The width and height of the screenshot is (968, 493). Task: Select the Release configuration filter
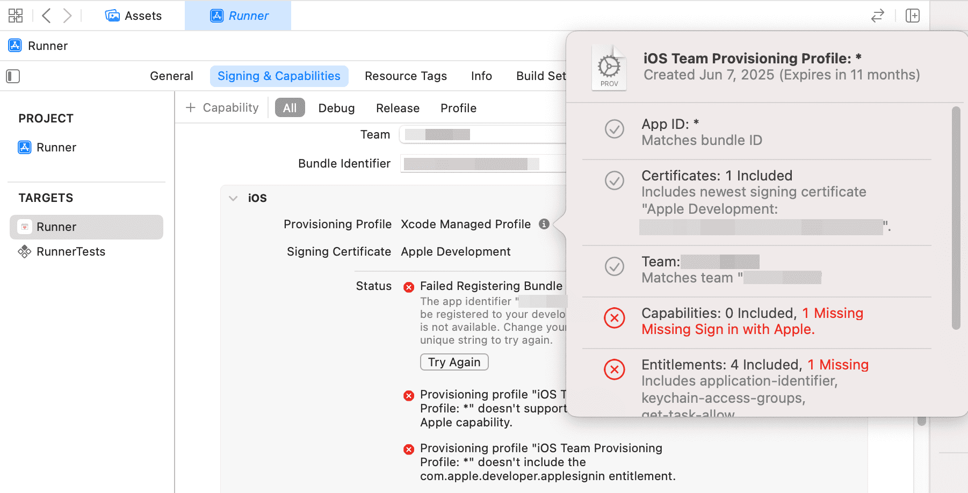[398, 108]
